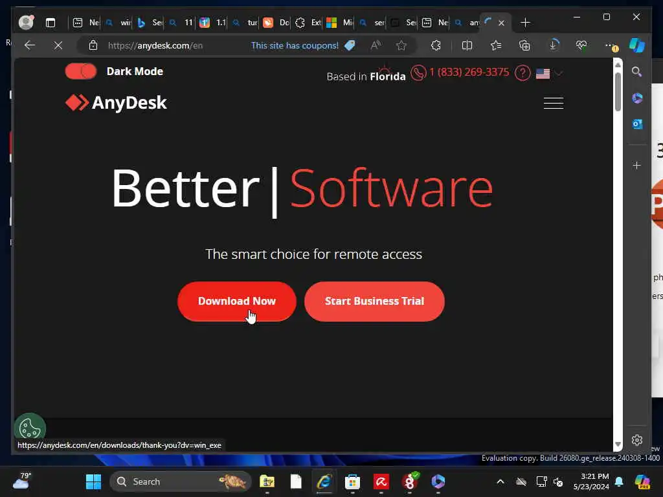
Task: Click Start Business Trial button
Action: (374, 302)
